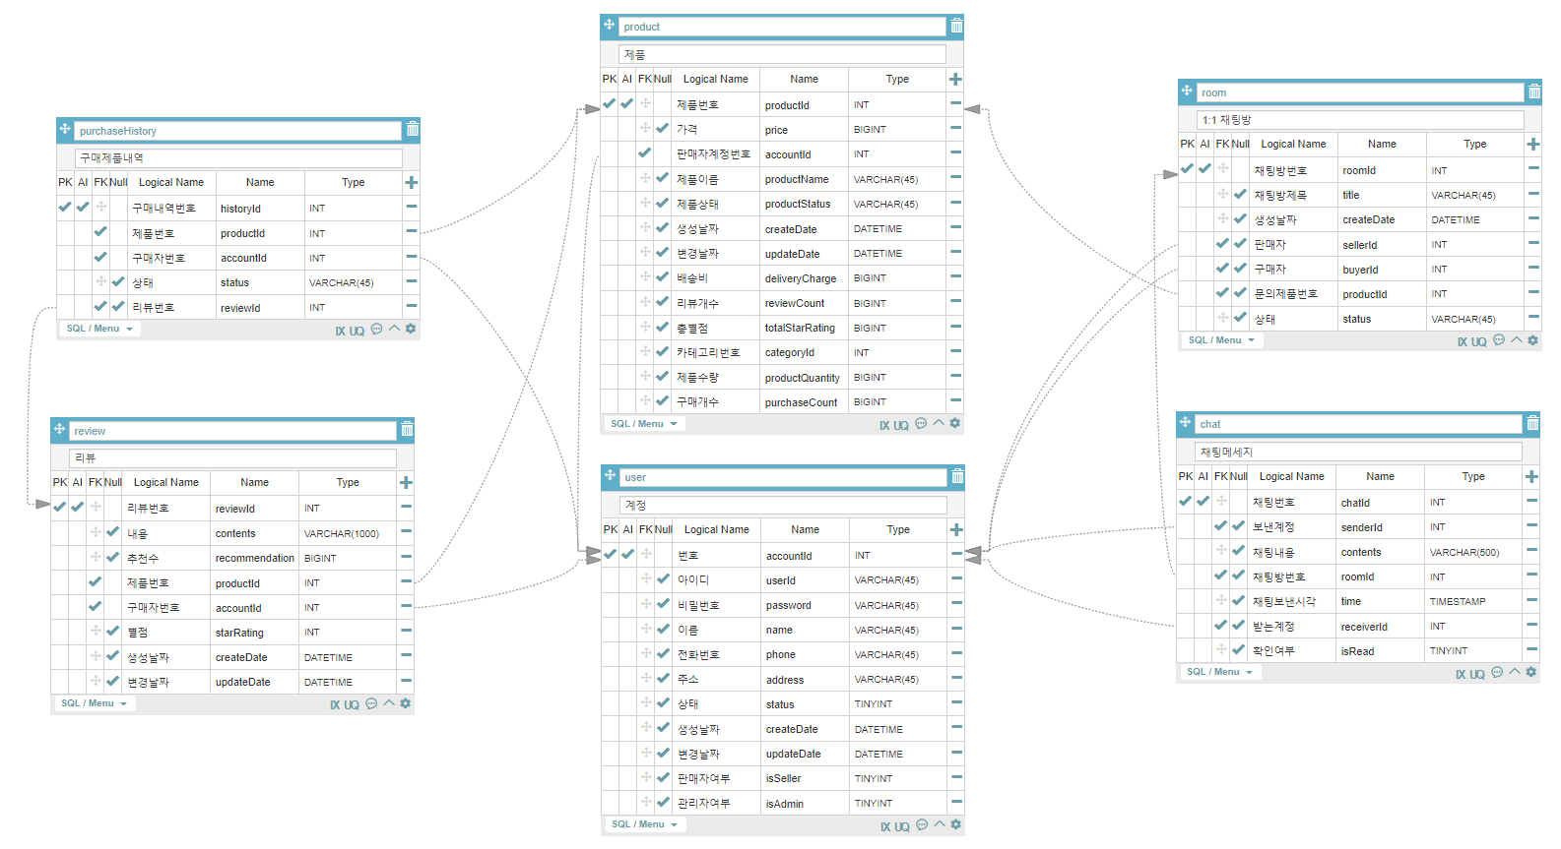Open SQL / Menu dropdown of purchaseHistory table

pyautogui.click(x=100, y=329)
